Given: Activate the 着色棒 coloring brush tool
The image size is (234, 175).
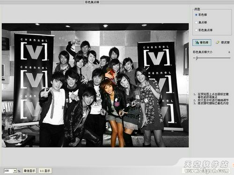Looking at the screenshot, I should tap(202, 42).
